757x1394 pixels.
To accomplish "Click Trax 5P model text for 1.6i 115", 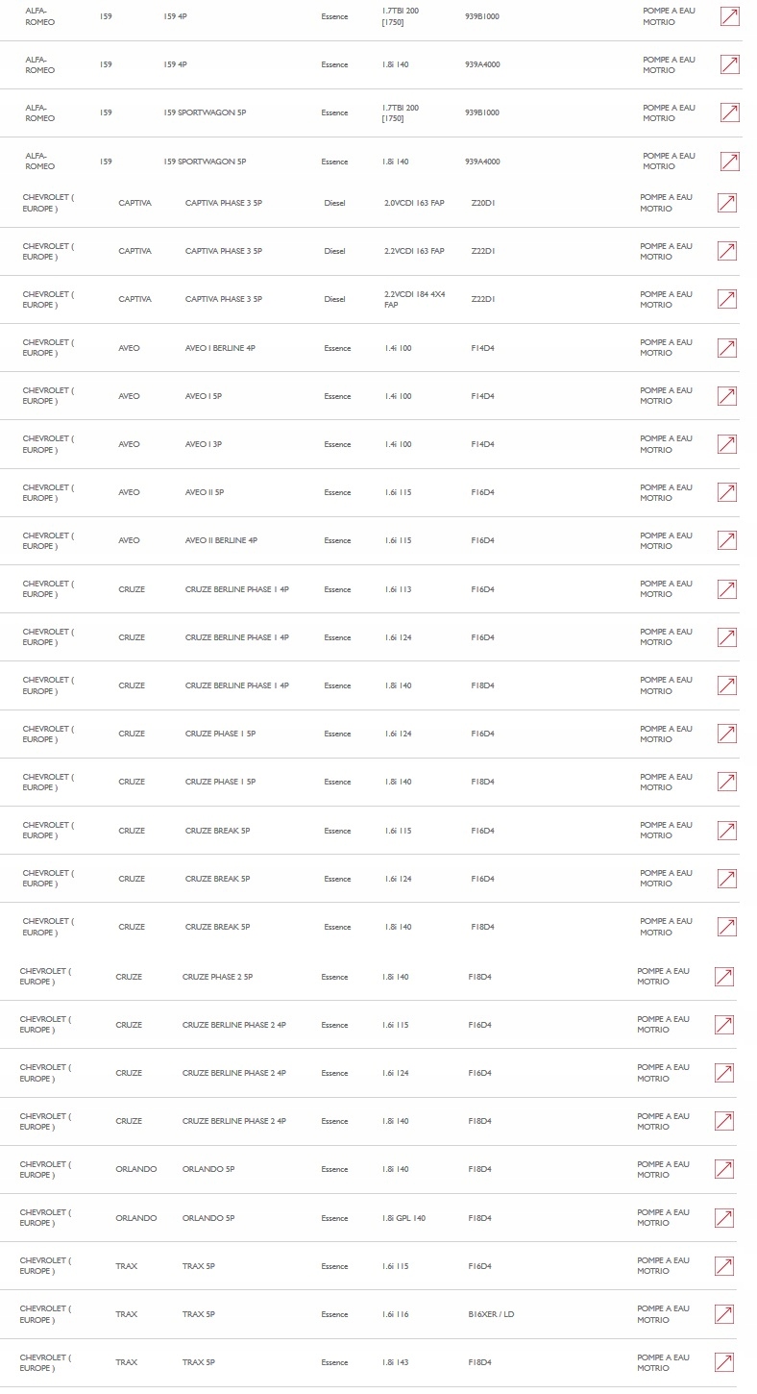I will pyautogui.click(x=199, y=1266).
